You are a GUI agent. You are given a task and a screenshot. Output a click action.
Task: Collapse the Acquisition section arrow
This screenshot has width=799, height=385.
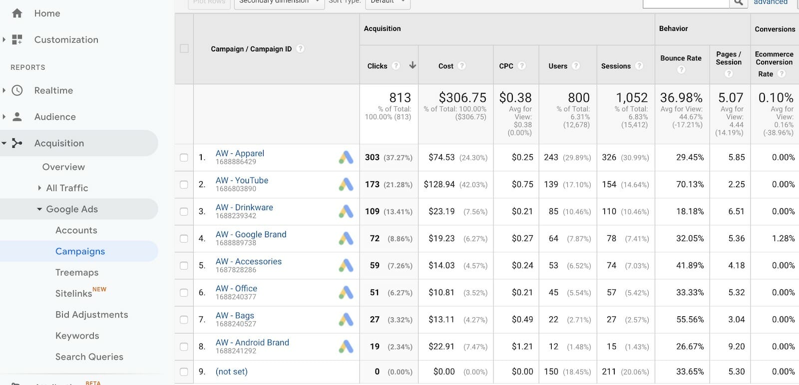[4, 143]
